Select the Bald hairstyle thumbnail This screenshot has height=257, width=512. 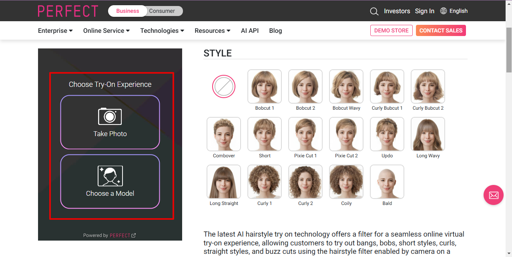tap(387, 182)
